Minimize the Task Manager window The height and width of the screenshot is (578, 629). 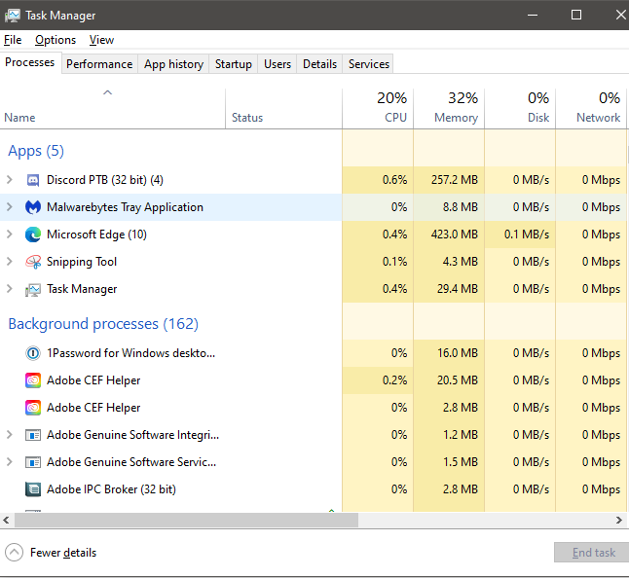click(533, 16)
